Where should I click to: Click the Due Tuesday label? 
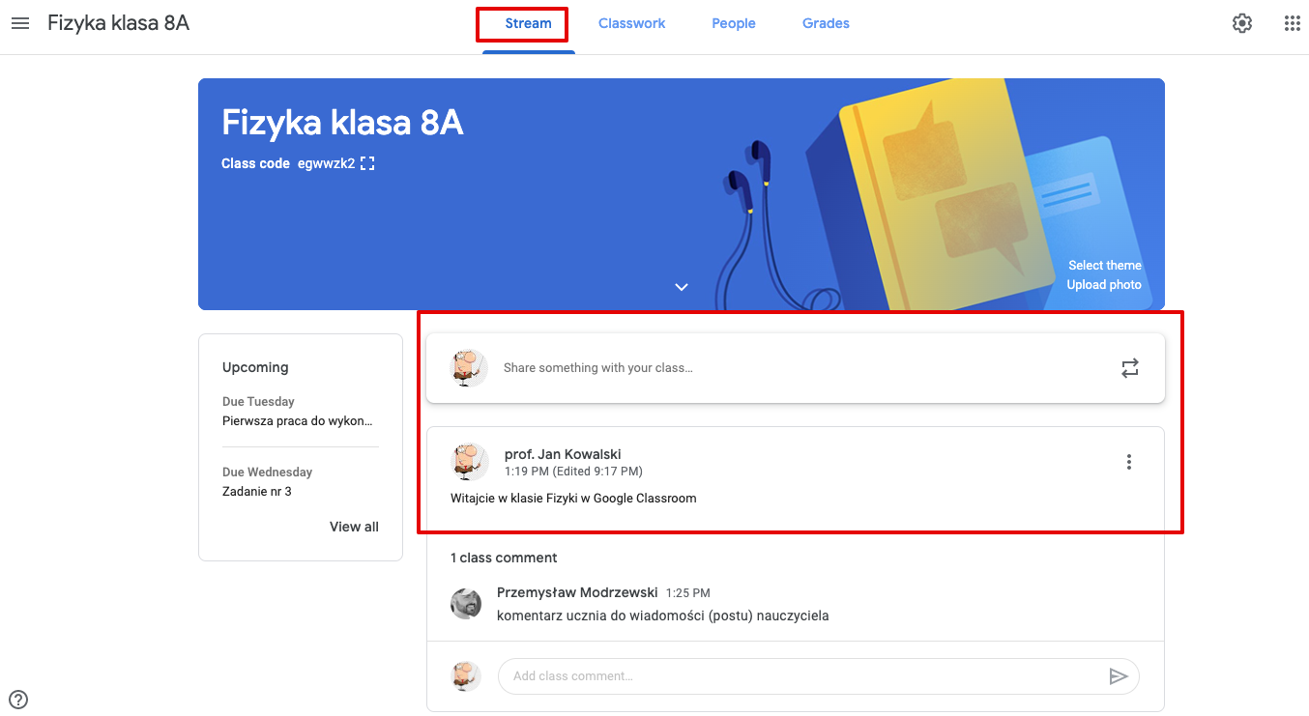[258, 401]
